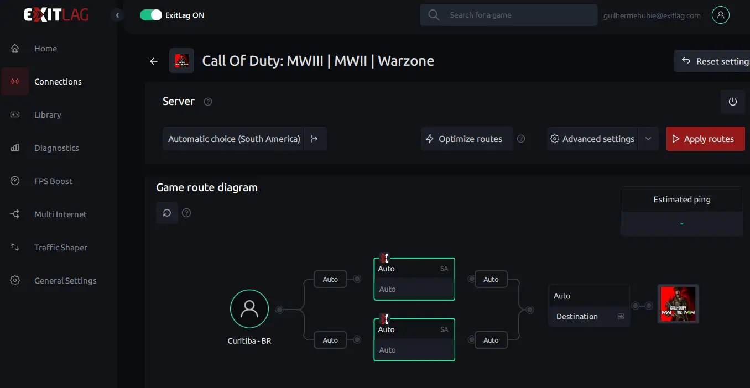
Task: Open the user profile avatar icon
Action: coord(720,15)
